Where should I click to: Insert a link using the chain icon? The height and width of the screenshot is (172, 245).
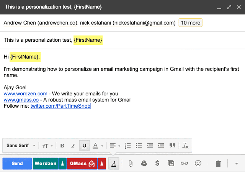point(184,163)
